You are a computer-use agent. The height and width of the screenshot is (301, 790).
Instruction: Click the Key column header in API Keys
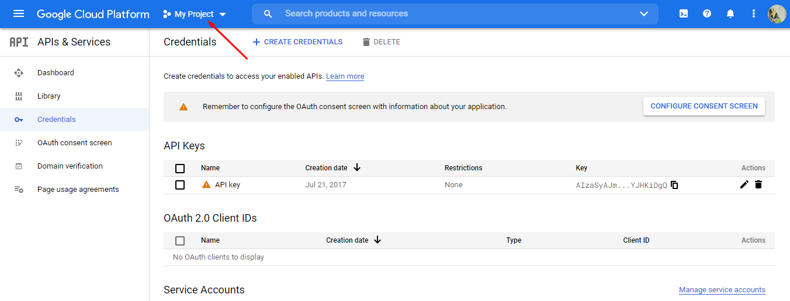click(x=581, y=168)
